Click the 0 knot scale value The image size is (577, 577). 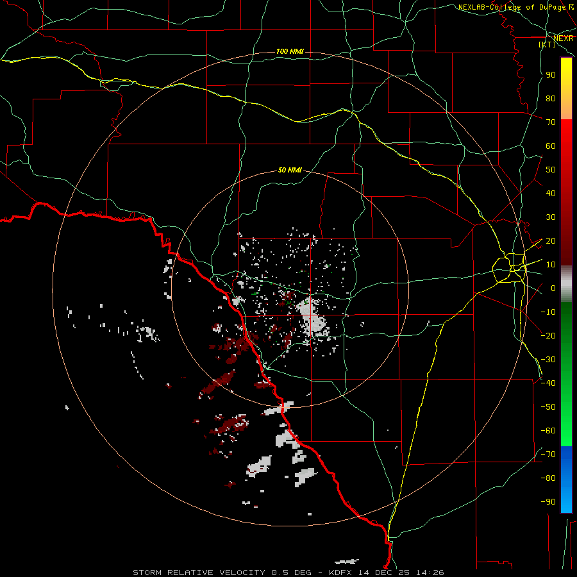553,288
